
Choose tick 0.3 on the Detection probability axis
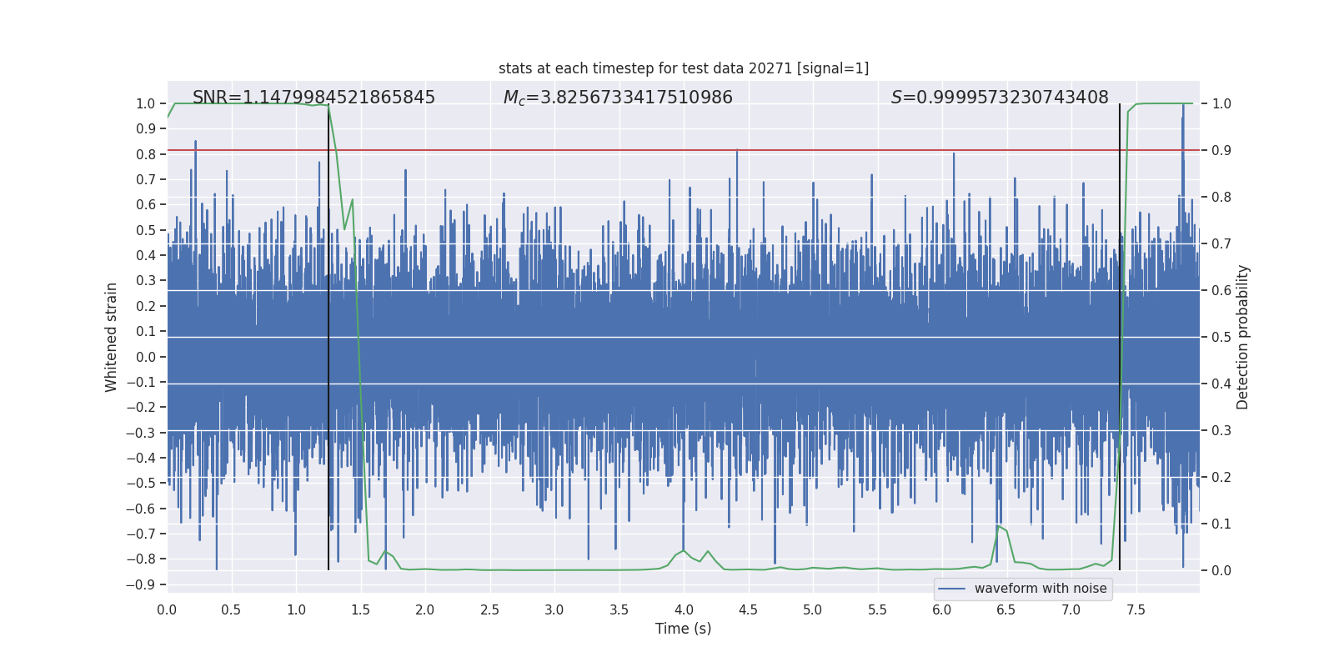pyautogui.click(x=1221, y=430)
